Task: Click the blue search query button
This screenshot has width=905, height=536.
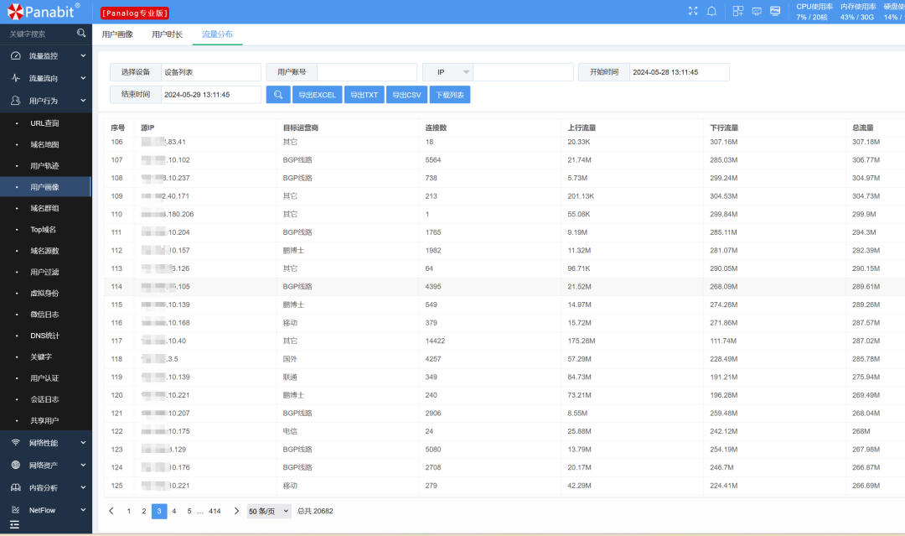Action: click(278, 95)
